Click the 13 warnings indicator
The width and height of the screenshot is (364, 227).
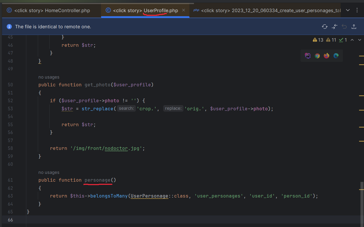(318, 40)
